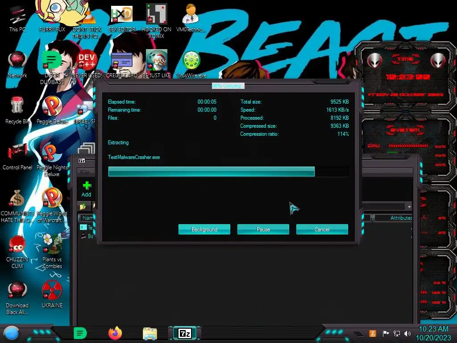Screen dimensions: 457x343
Task: Open the This PC desktop icon
Action: tap(17, 19)
